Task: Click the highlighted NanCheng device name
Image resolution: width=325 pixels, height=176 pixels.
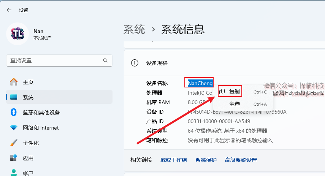Action: coord(200,83)
